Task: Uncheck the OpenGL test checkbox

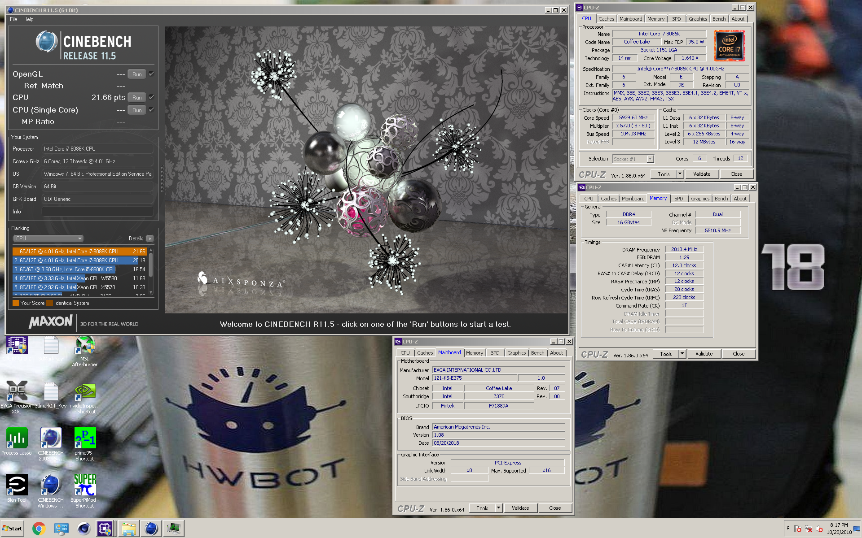Action: coord(151,74)
